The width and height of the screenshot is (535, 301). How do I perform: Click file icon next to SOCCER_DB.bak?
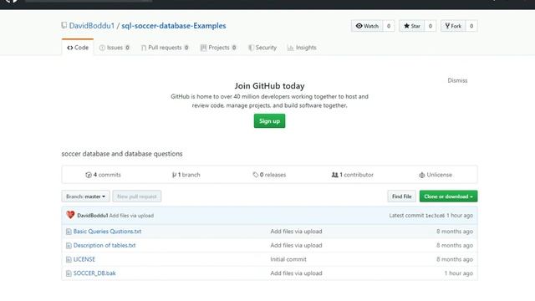point(69,273)
